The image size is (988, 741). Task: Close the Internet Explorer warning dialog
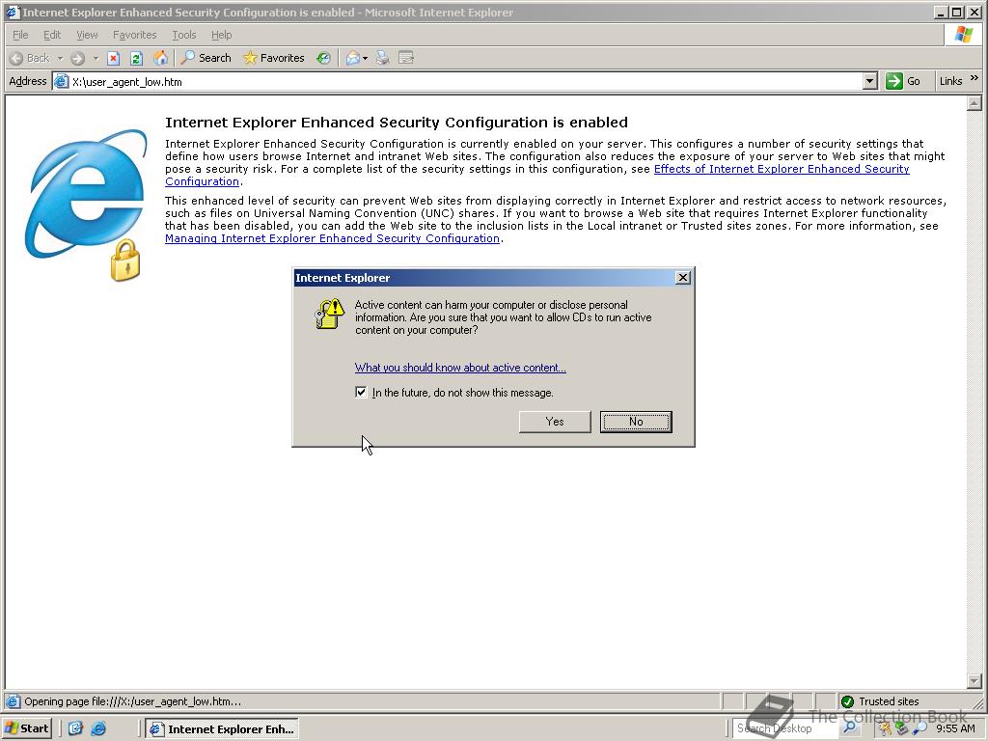[x=682, y=277]
